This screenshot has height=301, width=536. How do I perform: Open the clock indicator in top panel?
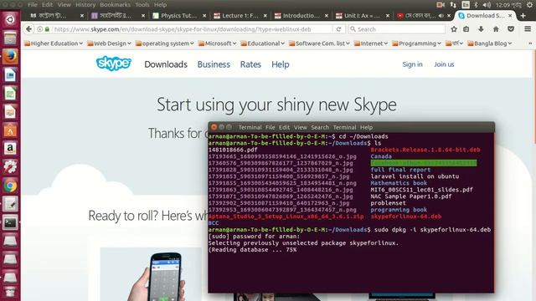click(x=508, y=5)
